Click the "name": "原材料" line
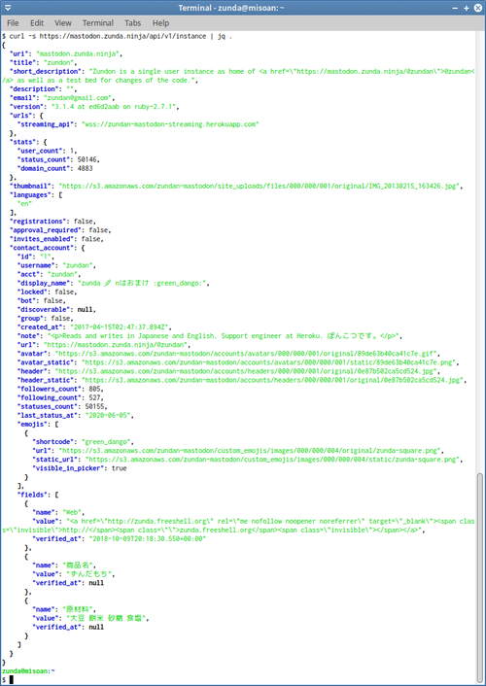 (x=64, y=609)
